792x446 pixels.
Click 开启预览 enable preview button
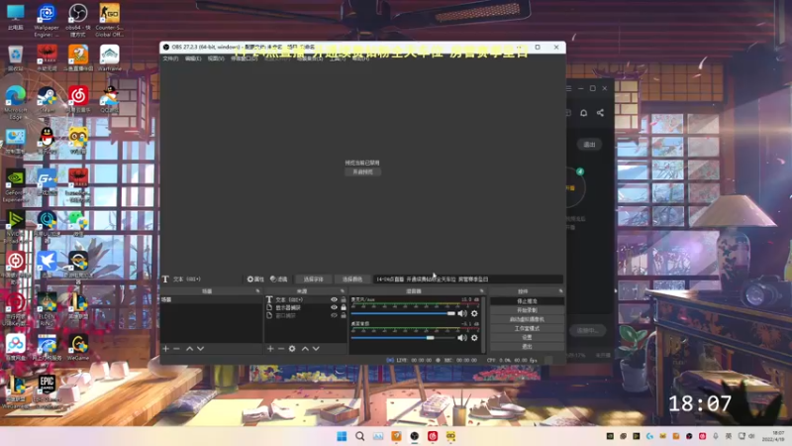point(362,171)
